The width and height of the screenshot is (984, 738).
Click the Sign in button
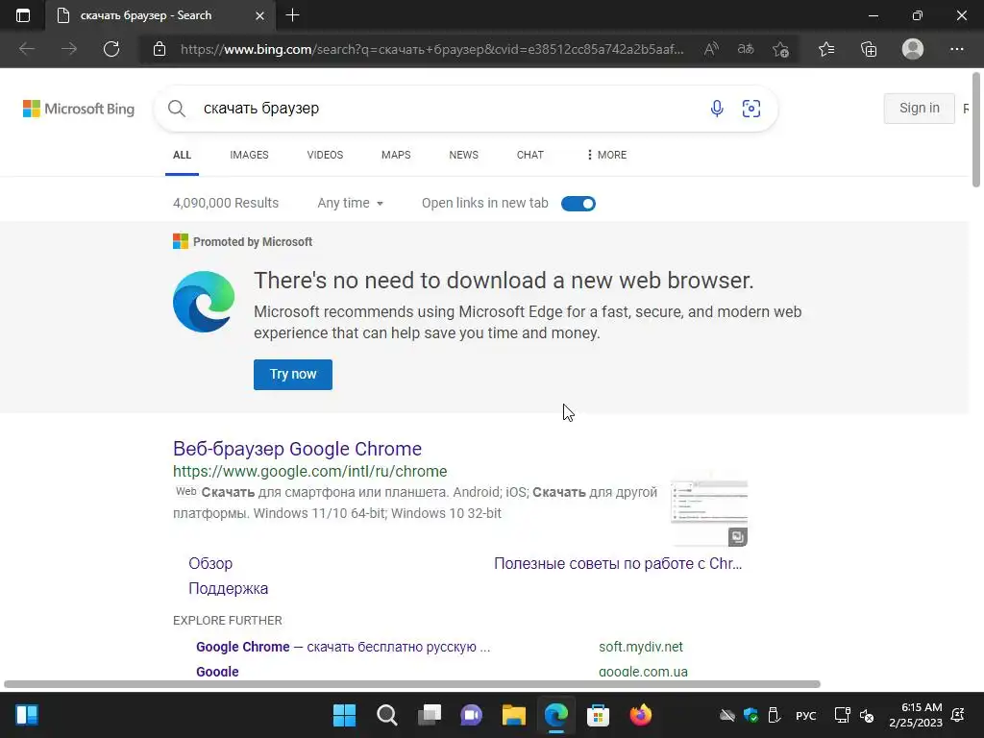click(920, 108)
